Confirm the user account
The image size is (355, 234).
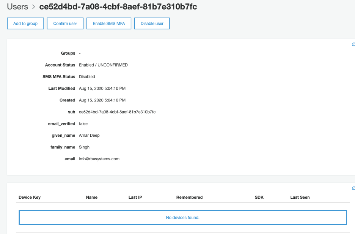click(x=65, y=23)
